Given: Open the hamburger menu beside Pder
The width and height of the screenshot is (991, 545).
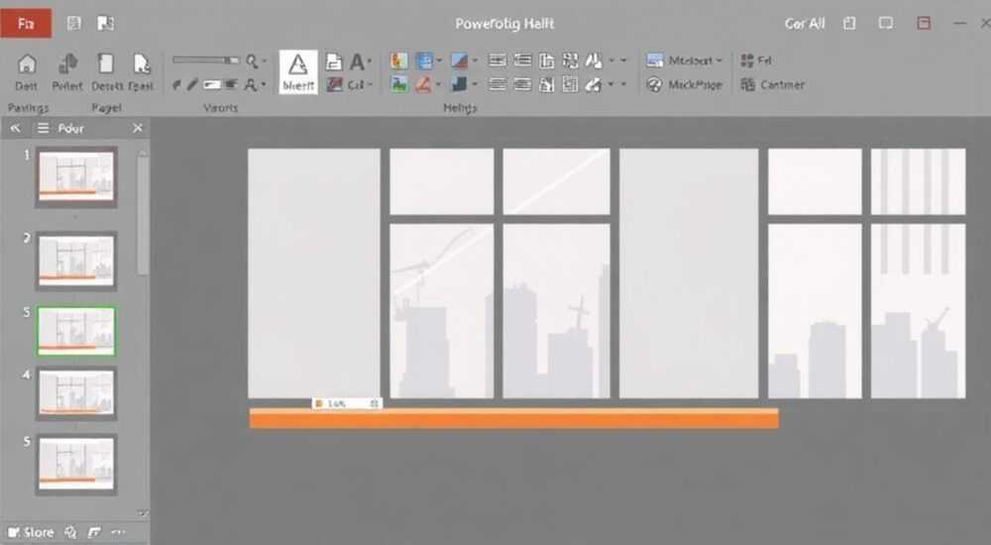Looking at the screenshot, I should click(43, 129).
